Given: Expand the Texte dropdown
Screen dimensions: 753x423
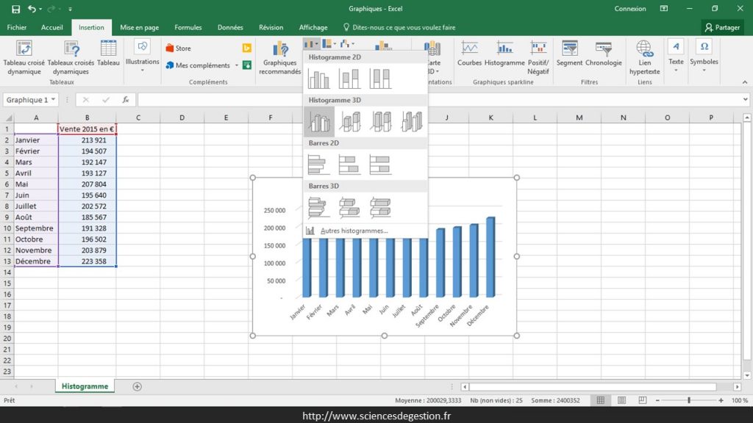Looking at the screenshot, I should pyautogui.click(x=675, y=71).
